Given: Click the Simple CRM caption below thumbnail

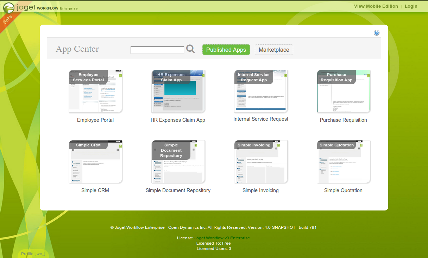Looking at the screenshot, I should click(95, 190).
